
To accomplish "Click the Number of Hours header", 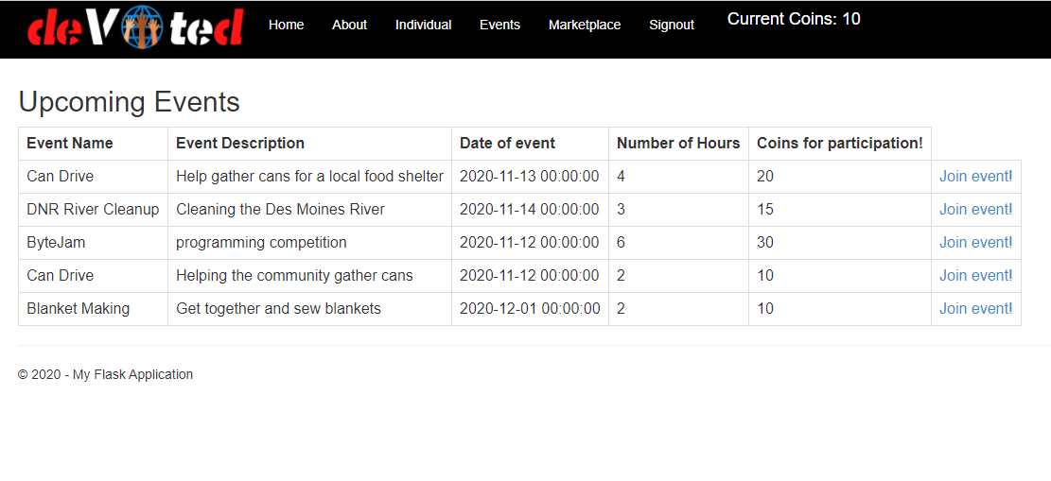I will tap(678, 143).
